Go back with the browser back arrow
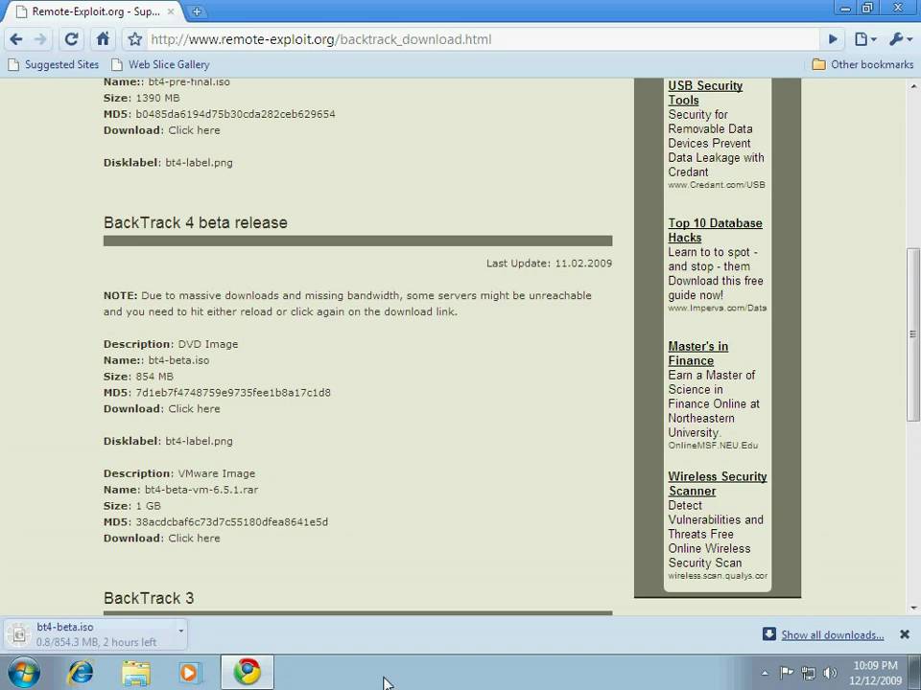 (16, 39)
